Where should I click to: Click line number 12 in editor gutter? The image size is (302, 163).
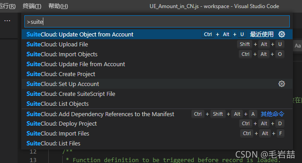coord(33,152)
